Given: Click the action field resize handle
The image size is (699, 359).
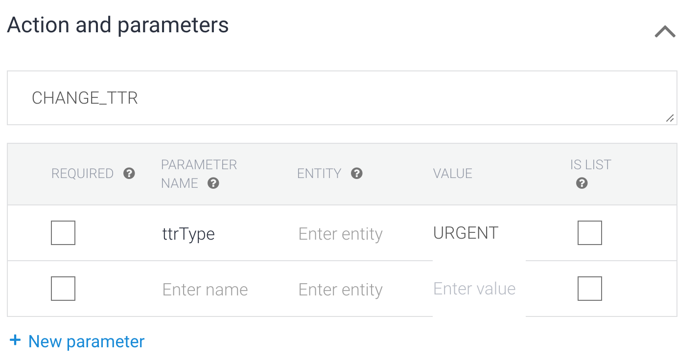Looking at the screenshot, I should click(670, 118).
